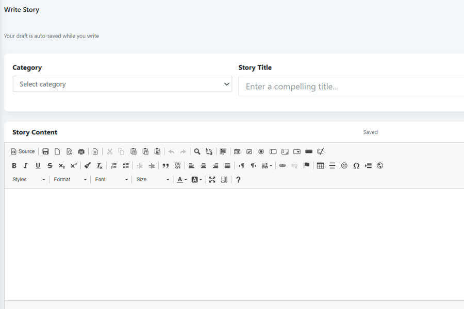Image resolution: width=464 pixels, height=309 pixels.
Task: Open the text color picker
Action: point(180,179)
